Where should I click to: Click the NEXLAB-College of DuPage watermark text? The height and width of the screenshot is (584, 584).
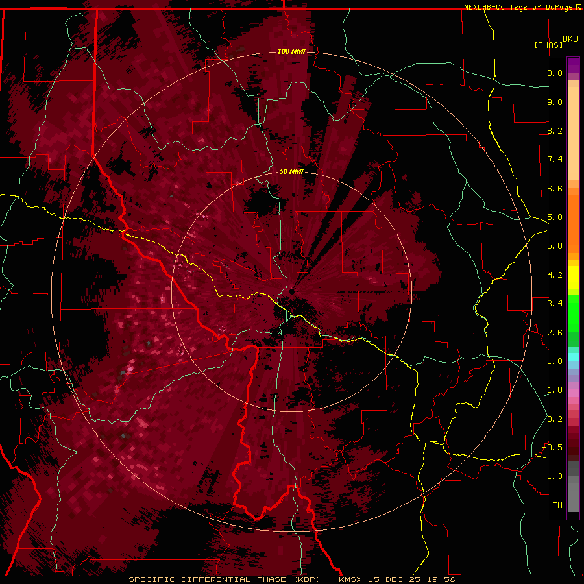pyautogui.click(x=520, y=7)
